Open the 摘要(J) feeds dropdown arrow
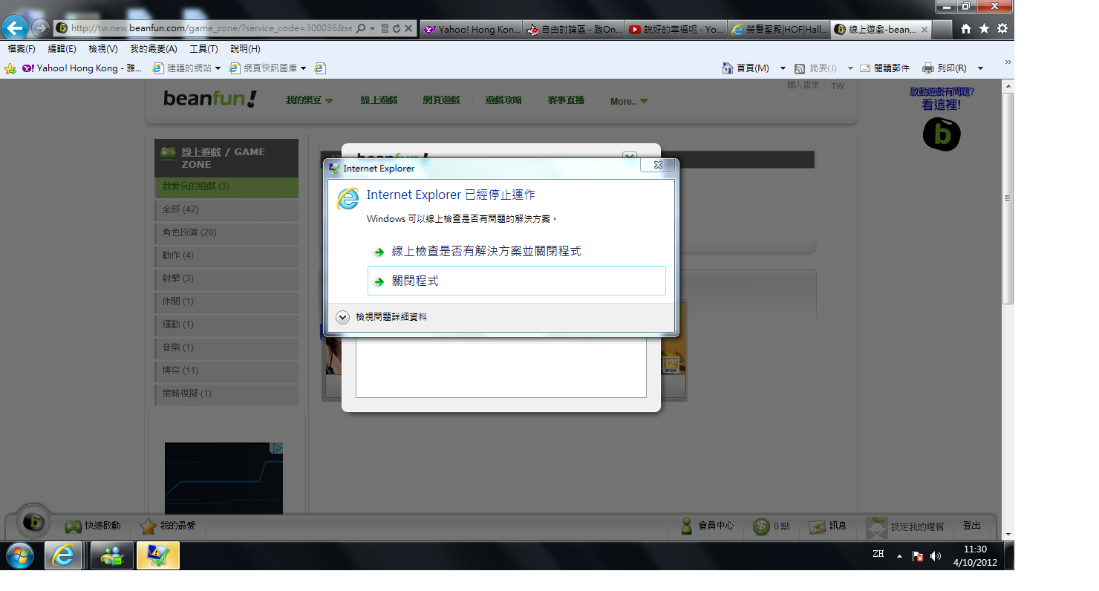 pyautogui.click(x=850, y=68)
